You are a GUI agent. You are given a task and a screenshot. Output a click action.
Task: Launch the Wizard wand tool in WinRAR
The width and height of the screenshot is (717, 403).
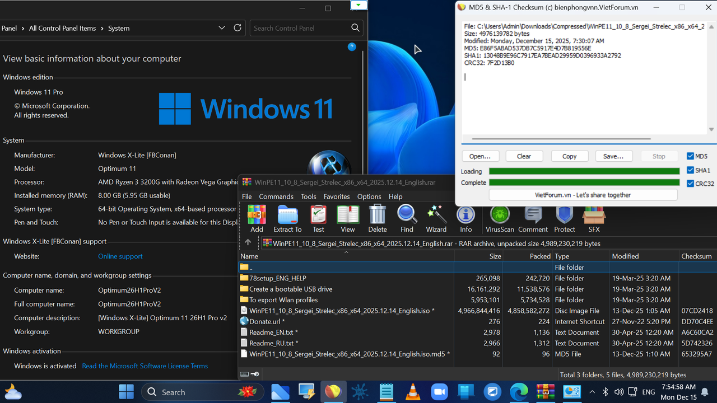(436, 218)
